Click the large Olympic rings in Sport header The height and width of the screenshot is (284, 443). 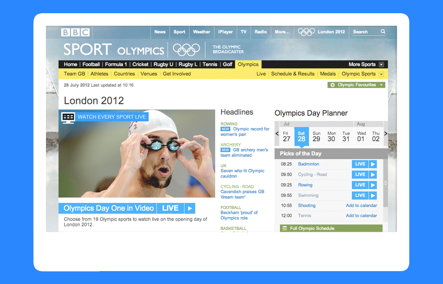click(186, 50)
